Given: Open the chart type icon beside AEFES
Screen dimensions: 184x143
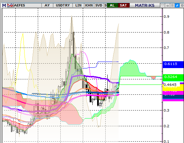Looking at the screenshot, I should tap(10, 5).
